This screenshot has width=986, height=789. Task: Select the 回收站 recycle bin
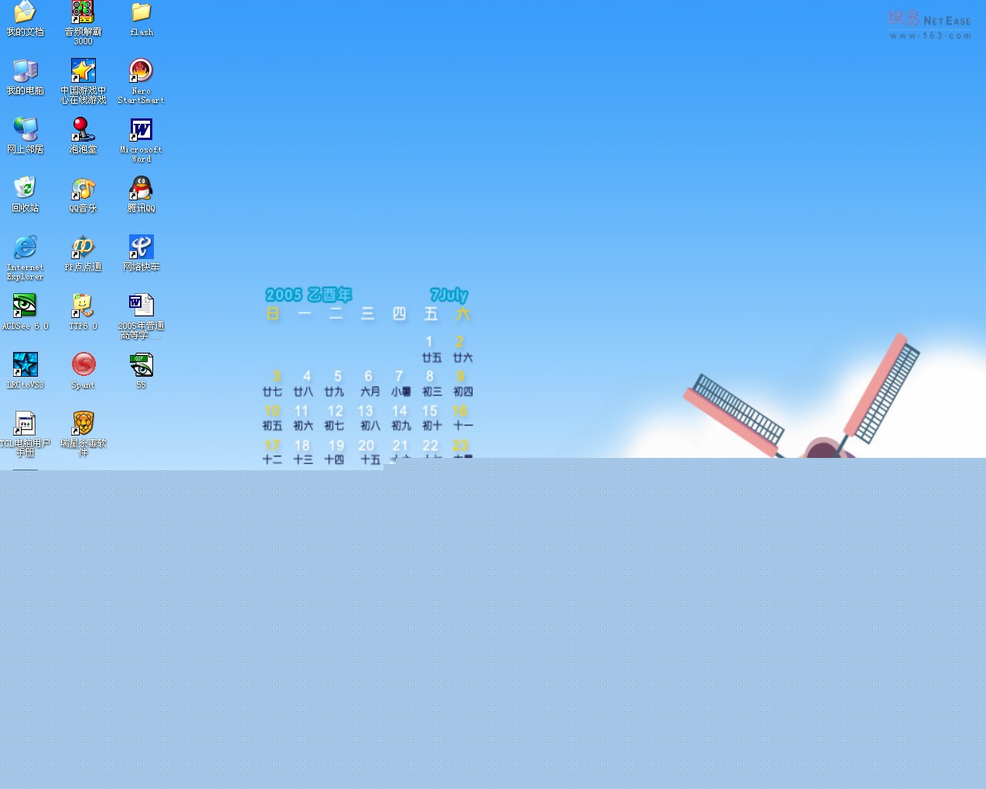[x=25, y=188]
